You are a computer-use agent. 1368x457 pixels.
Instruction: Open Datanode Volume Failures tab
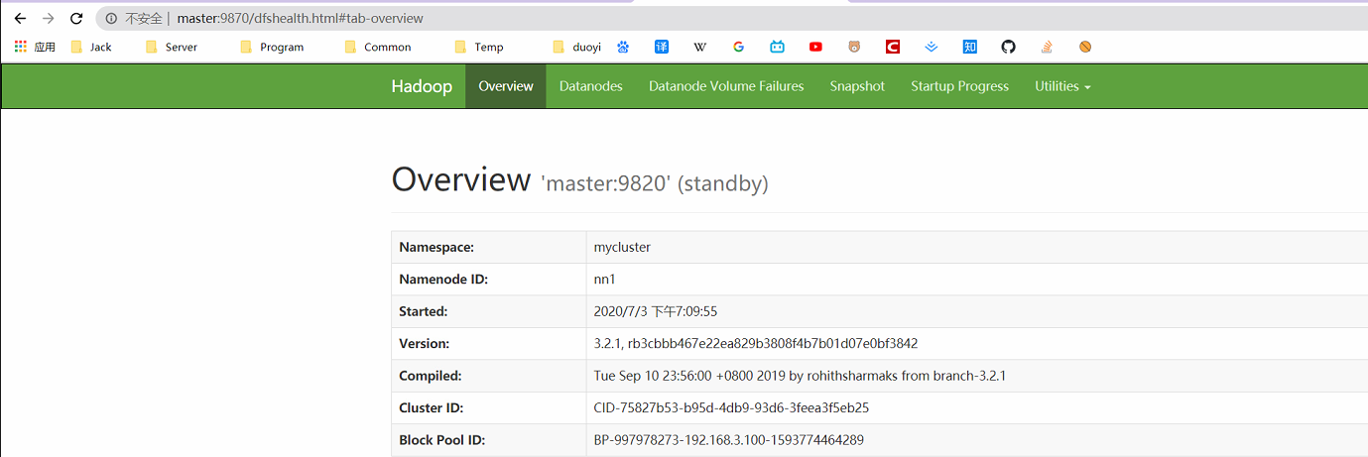tap(726, 86)
